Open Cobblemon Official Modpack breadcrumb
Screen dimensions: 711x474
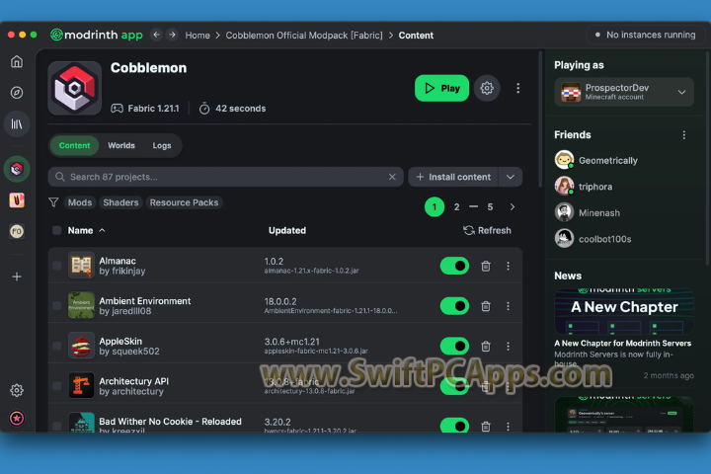point(304,35)
